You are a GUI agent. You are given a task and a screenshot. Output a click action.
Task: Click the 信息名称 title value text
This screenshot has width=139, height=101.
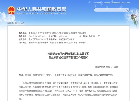pyautogui.click(x=57, y=33)
